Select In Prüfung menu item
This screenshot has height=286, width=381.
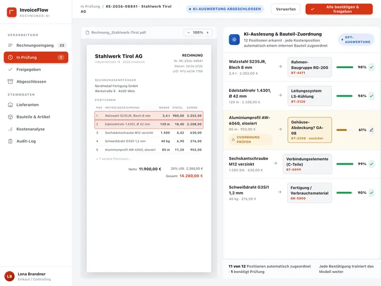click(x=36, y=57)
